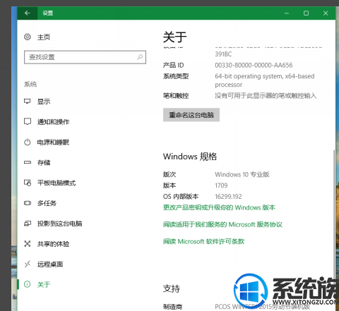Viewport: 339px width, 311px height.
Task: Click the search magnifier icon
Action: [x=140, y=57]
